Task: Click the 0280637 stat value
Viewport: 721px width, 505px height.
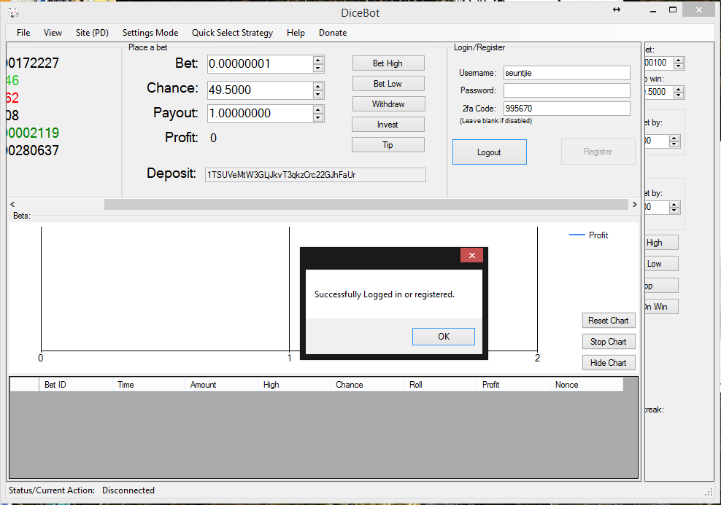Action: tap(33, 151)
